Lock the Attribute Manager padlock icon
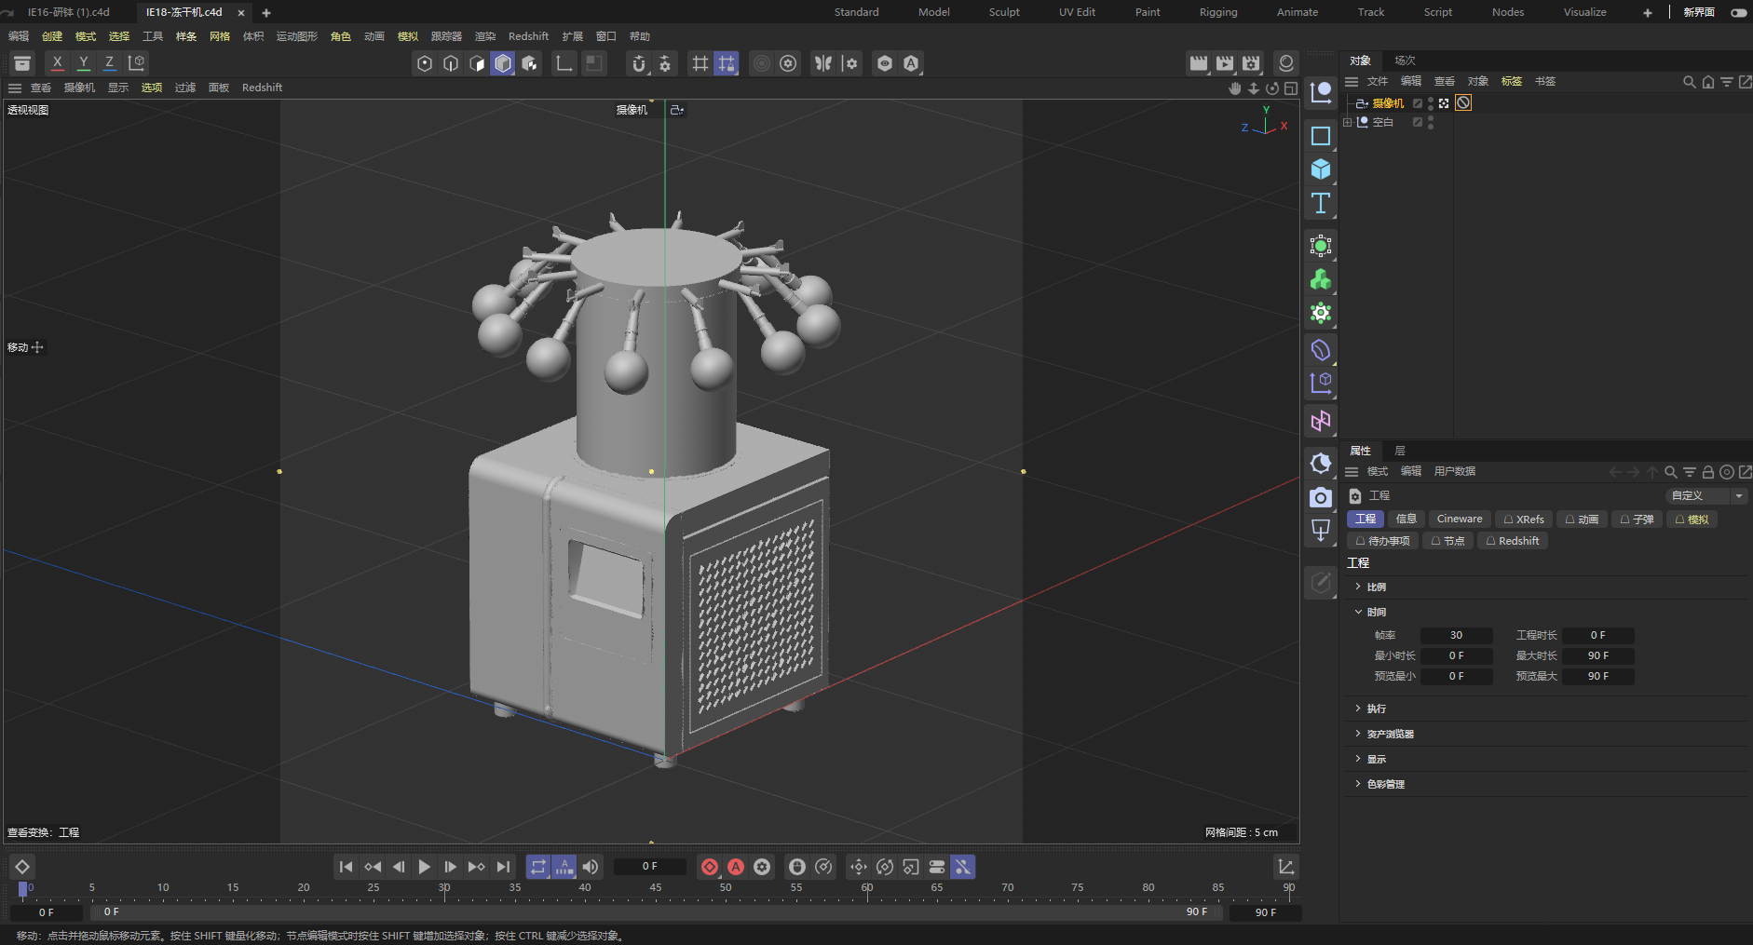Viewport: 1753px width, 945px height. click(x=1708, y=472)
